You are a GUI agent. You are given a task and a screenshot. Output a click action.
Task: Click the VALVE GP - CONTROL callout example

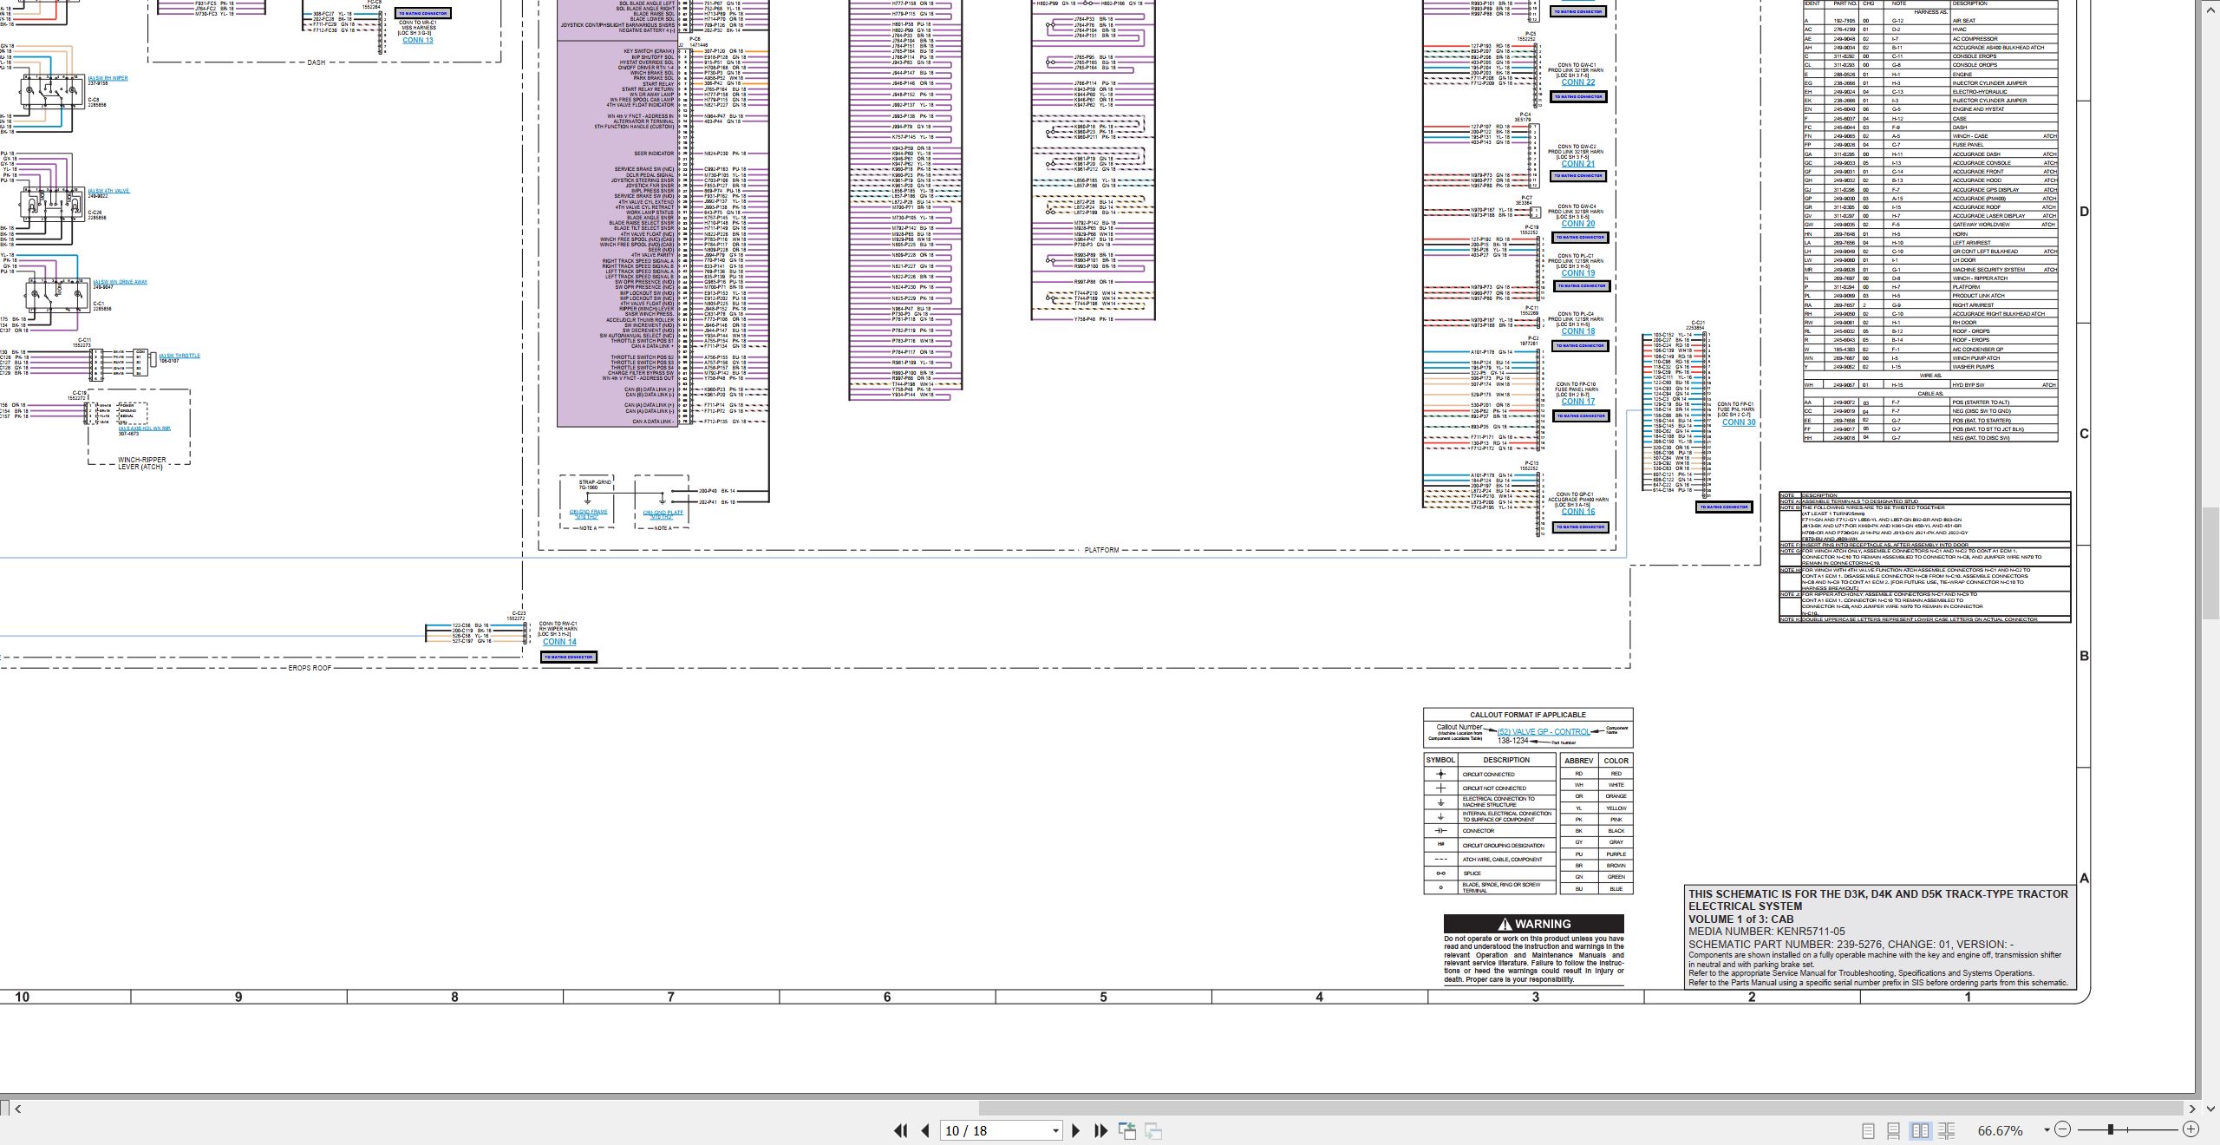click(1544, 732)
